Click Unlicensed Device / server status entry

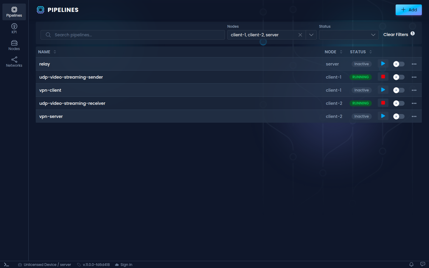[44, 265]
